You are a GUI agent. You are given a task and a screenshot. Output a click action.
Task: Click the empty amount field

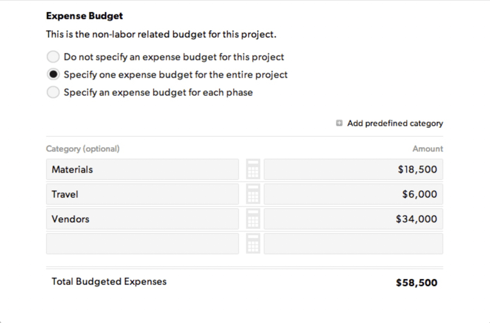click(353, 244)
